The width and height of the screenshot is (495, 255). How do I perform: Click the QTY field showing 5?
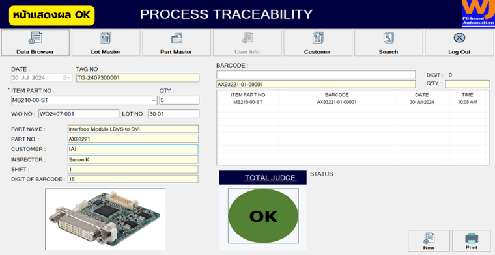[x=179, y=100]
